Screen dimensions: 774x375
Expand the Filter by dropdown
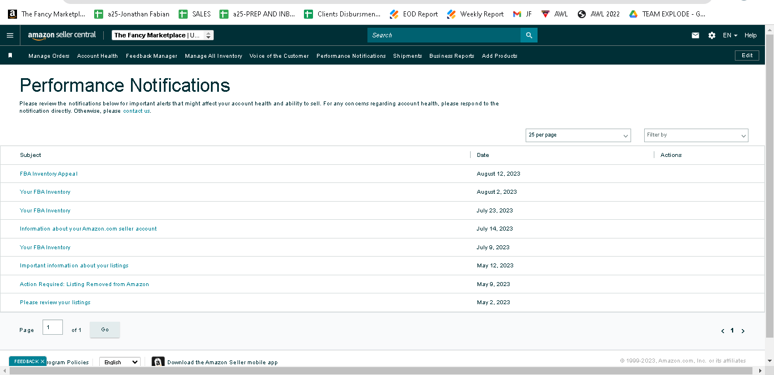coord(696,135)
